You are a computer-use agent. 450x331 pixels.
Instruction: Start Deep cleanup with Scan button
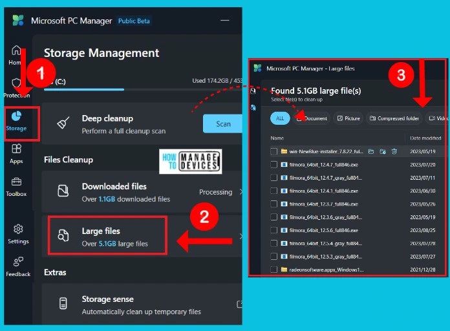point(222,123)
